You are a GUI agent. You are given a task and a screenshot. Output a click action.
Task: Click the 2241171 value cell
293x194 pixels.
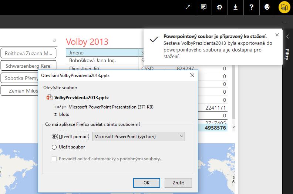pos(215,108)
